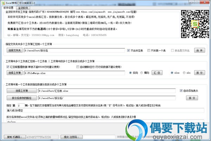Edit the folder path D:/excelTest/拆分后
211x141 pixels.
click(x=75, y=50)
